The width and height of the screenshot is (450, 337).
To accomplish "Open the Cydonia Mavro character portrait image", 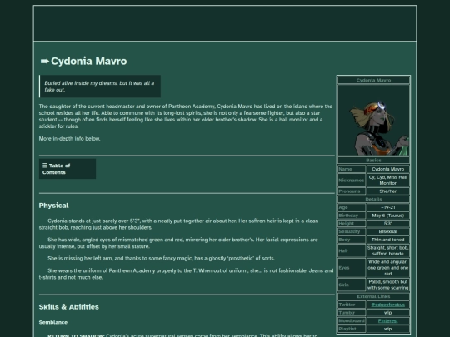I will (x=373, y=120).
